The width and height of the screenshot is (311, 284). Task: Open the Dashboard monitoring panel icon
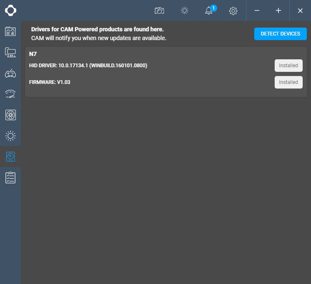click(x=10, y=31)
